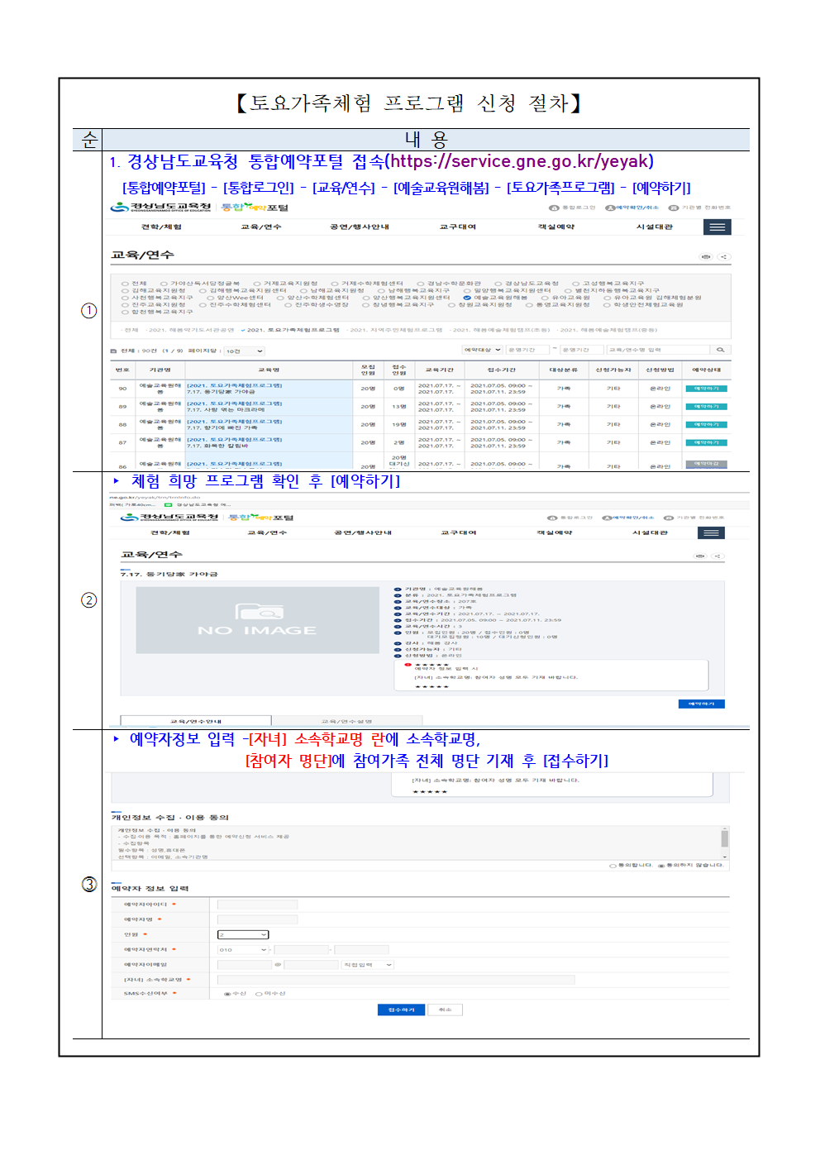
Task: Open 인원 count dropdown
Action: point(243,934)
